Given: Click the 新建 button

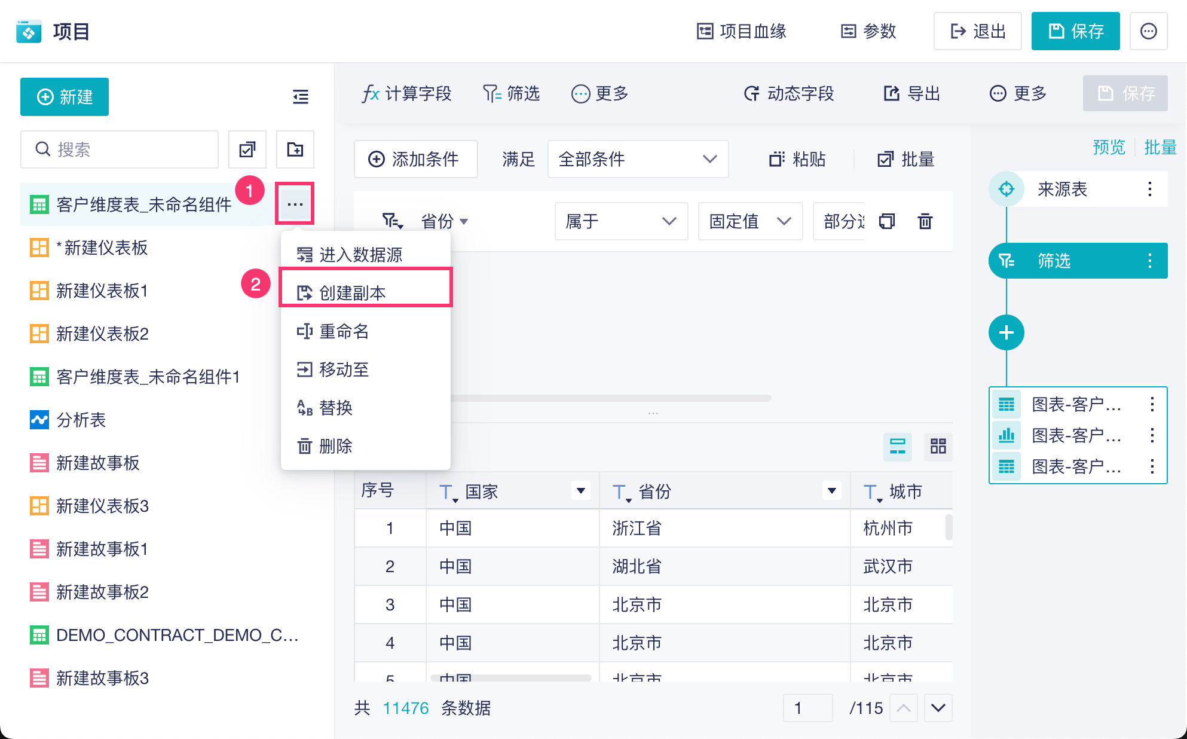Looking at the screenshot, I should point(65,97).
